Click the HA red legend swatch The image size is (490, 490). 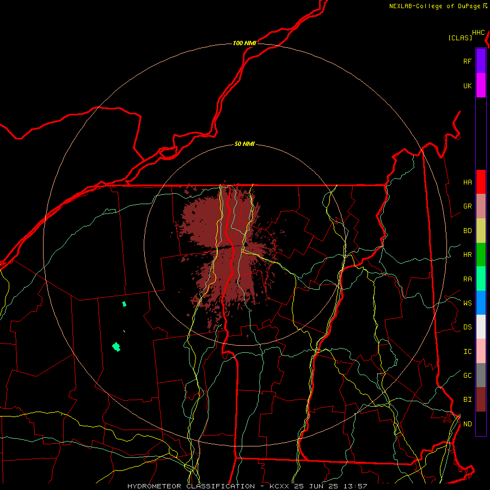pos(481,182)
